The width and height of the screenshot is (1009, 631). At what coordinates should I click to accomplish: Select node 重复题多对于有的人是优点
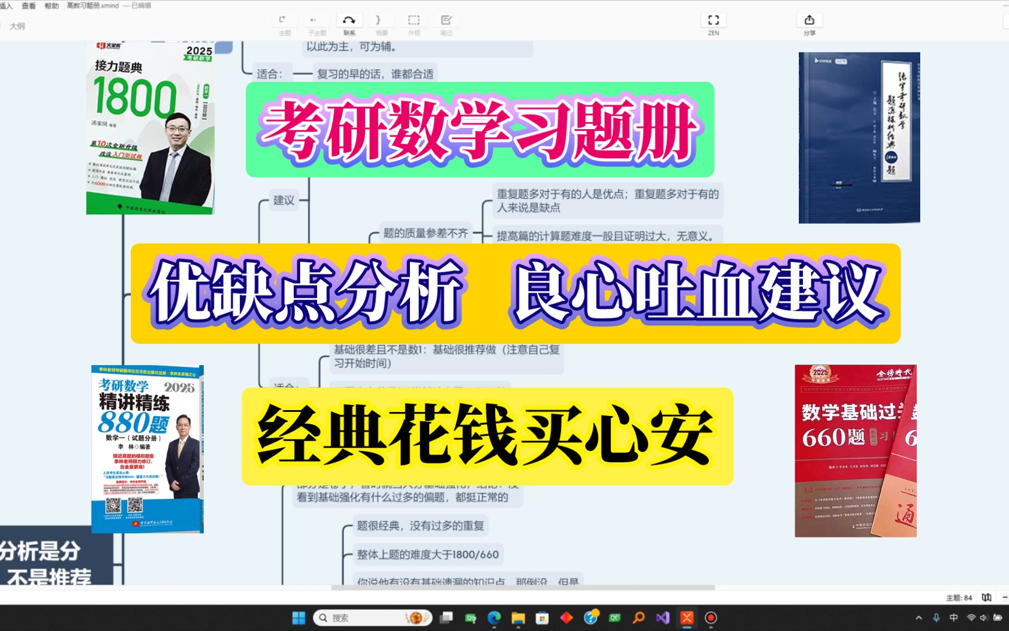tap(608, 200)
